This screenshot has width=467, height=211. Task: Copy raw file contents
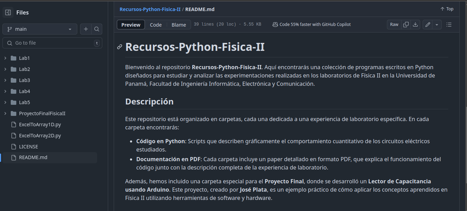point(406,25)
